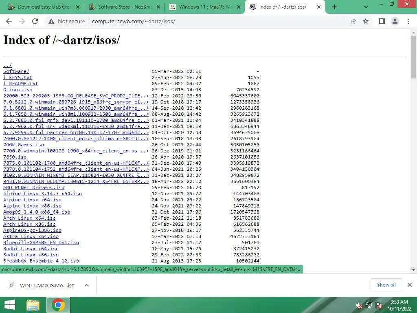
Task: Open the browser side panel
Action: coord(382,21)
